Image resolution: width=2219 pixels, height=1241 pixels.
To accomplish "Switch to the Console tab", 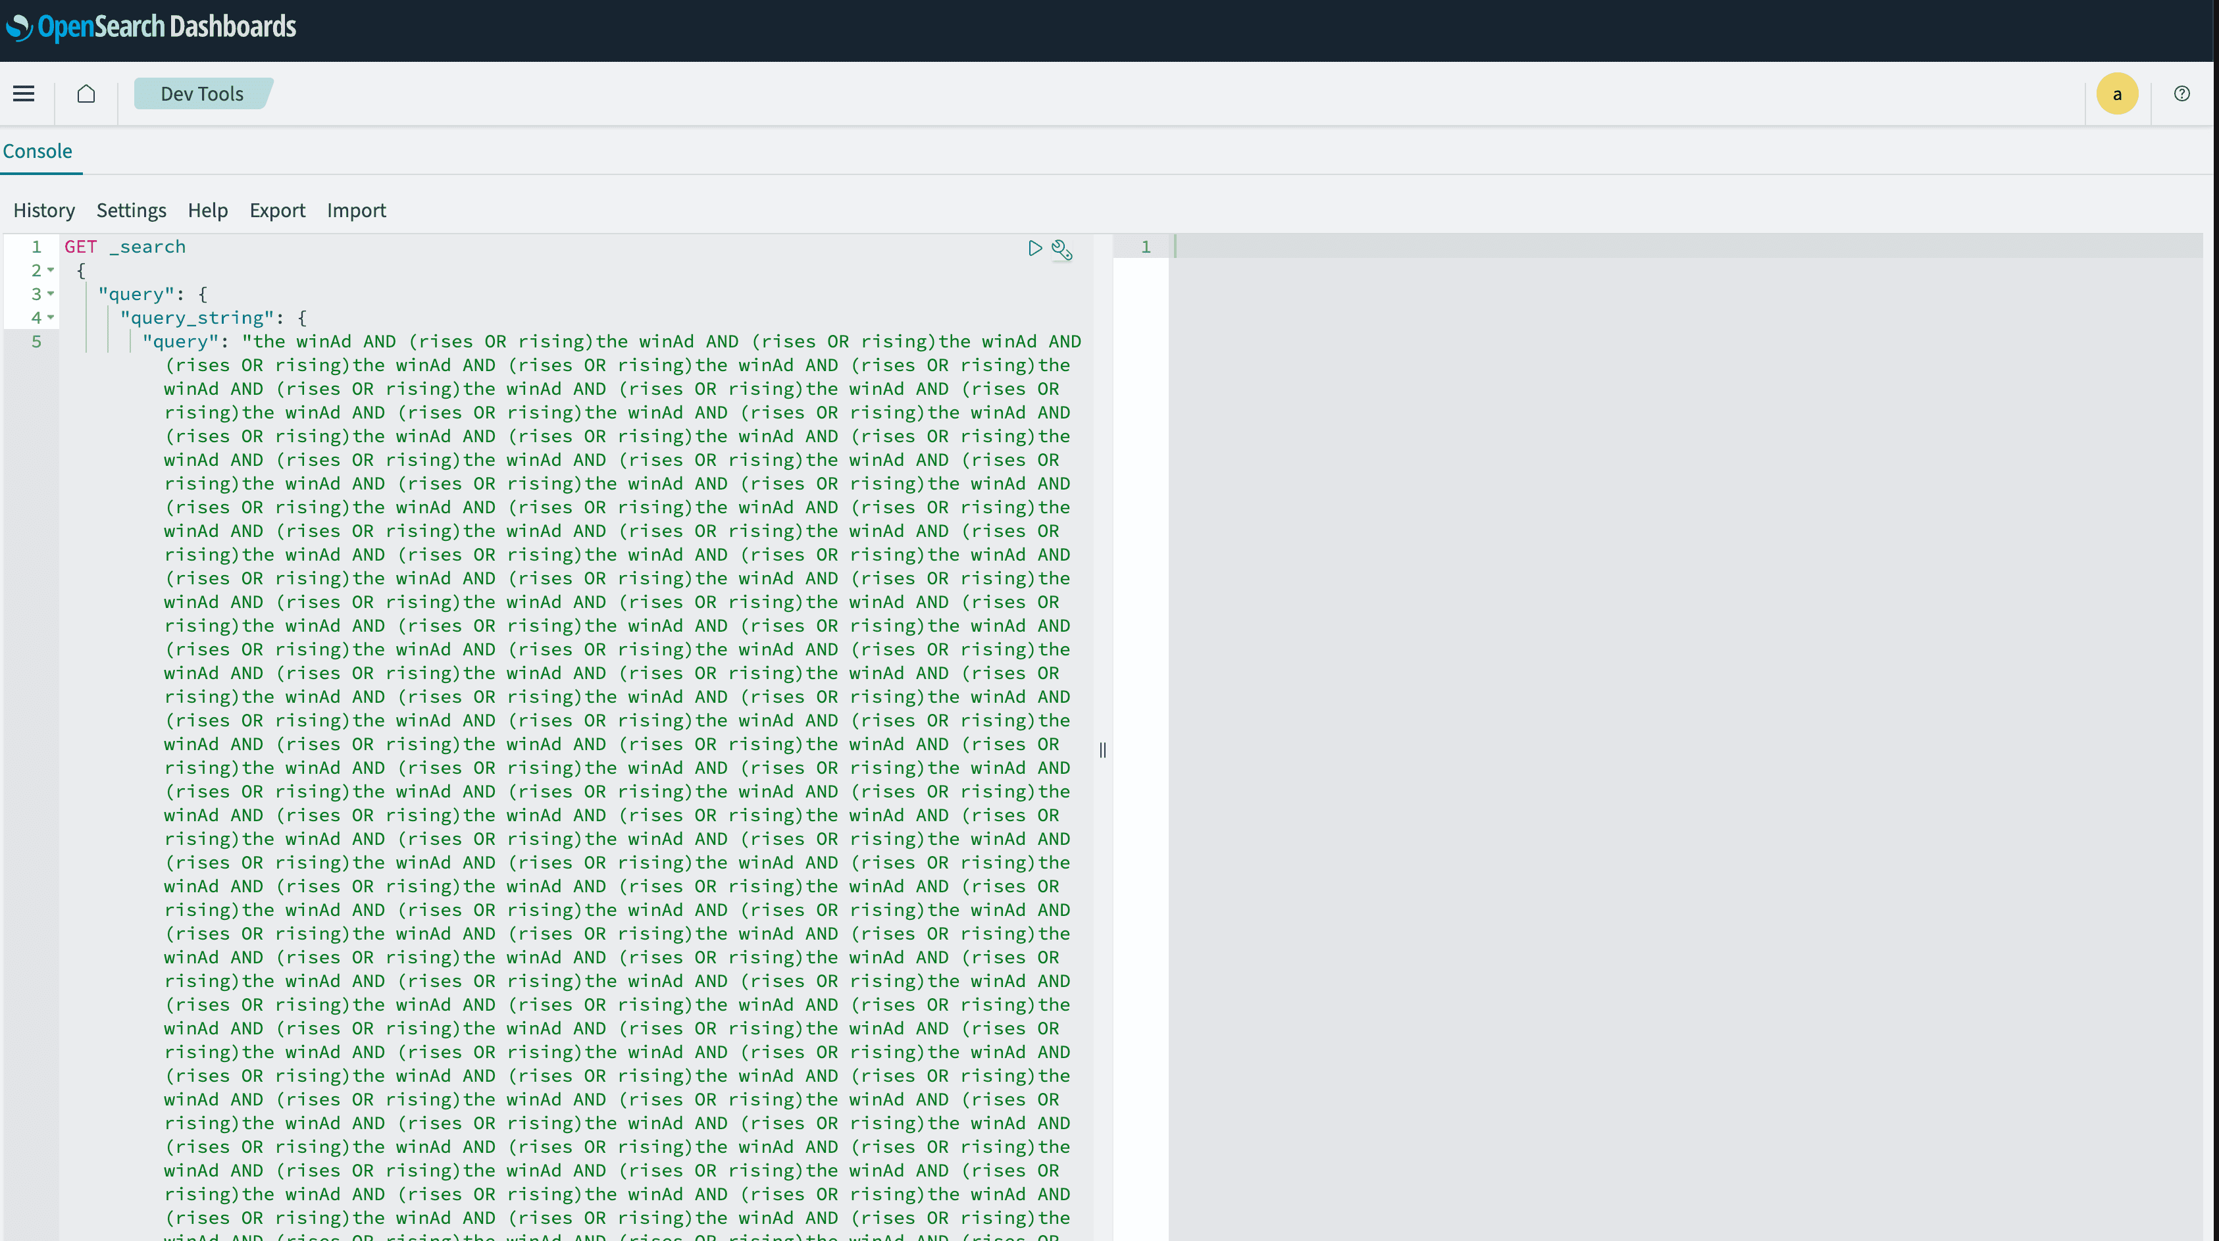I will (37, 151).
